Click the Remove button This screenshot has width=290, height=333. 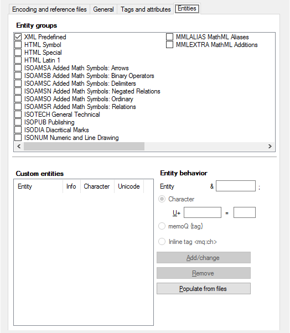(204, 273)
